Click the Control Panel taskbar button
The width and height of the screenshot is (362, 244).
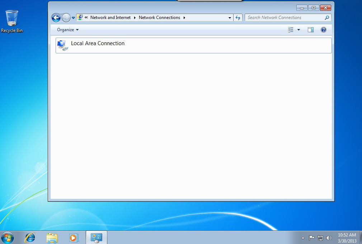pyautogui.click(x=96, y=238)
